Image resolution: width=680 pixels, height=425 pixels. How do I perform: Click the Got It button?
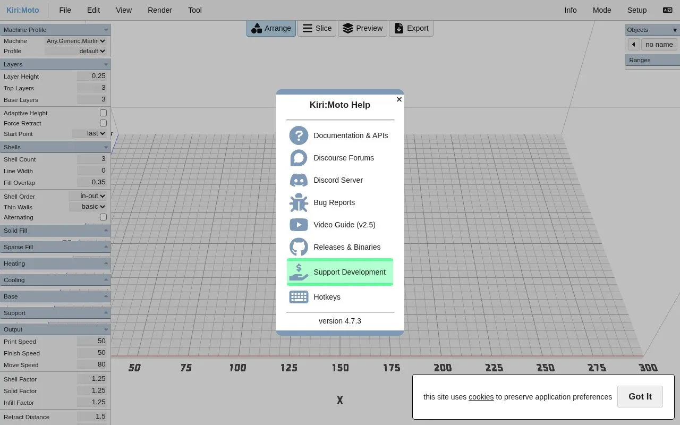click(640, 397)
